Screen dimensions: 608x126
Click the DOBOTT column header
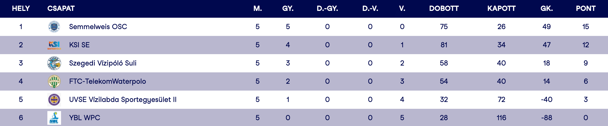[x=444, y=9]
